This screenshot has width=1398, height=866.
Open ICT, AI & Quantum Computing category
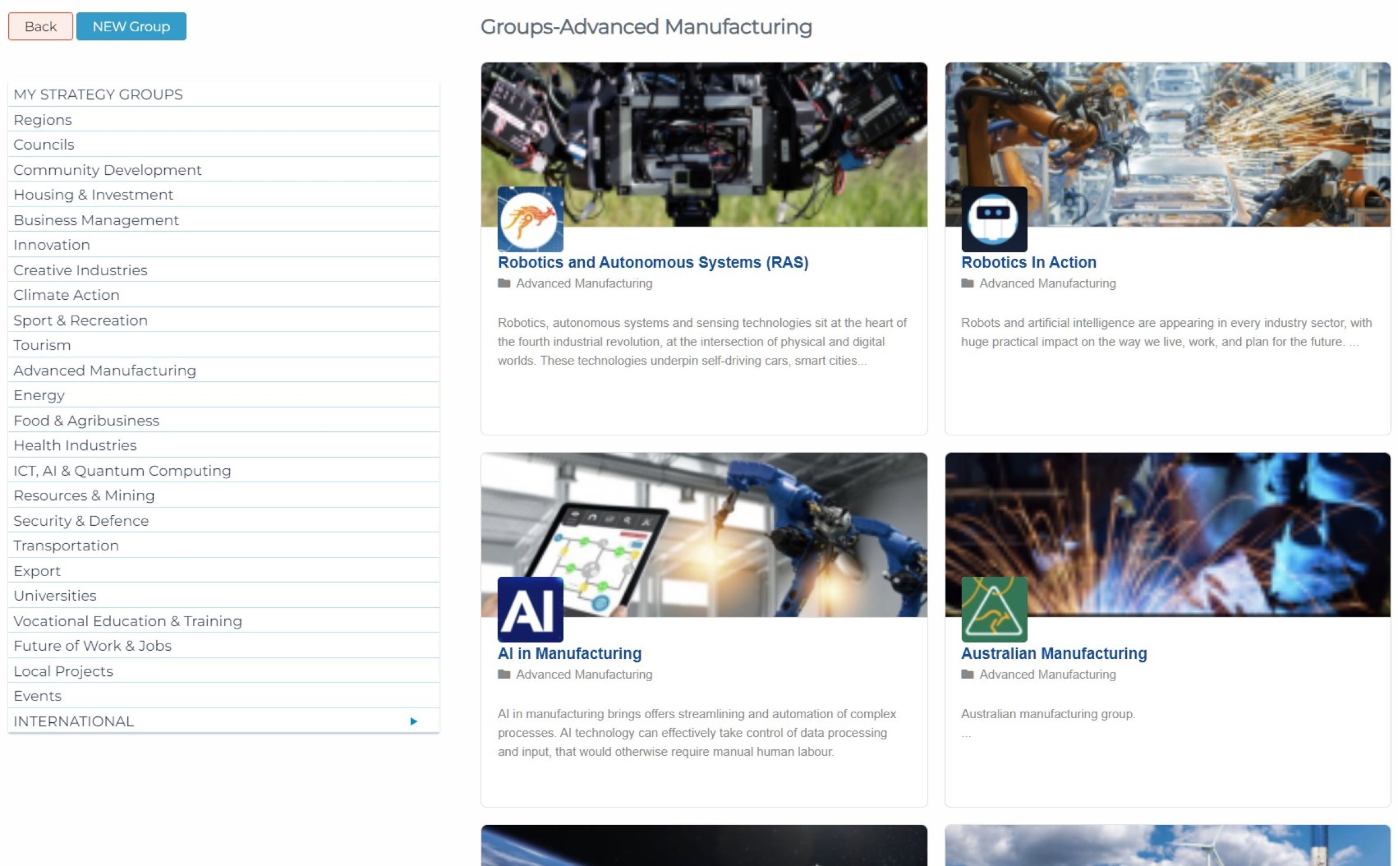[x=224, y=471]
